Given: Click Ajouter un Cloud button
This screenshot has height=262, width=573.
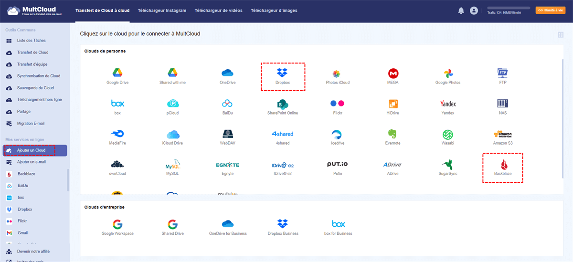Looking at the screenshot, I should pyautogui.click(x=34, y=150).
